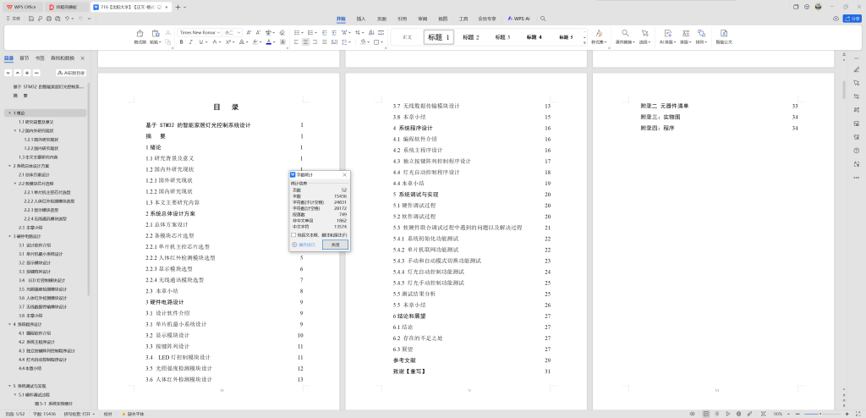Open the 视图 (View) ribbon tab
The width and height of the screenshot is (866, 418).
[x=443, y=19]
